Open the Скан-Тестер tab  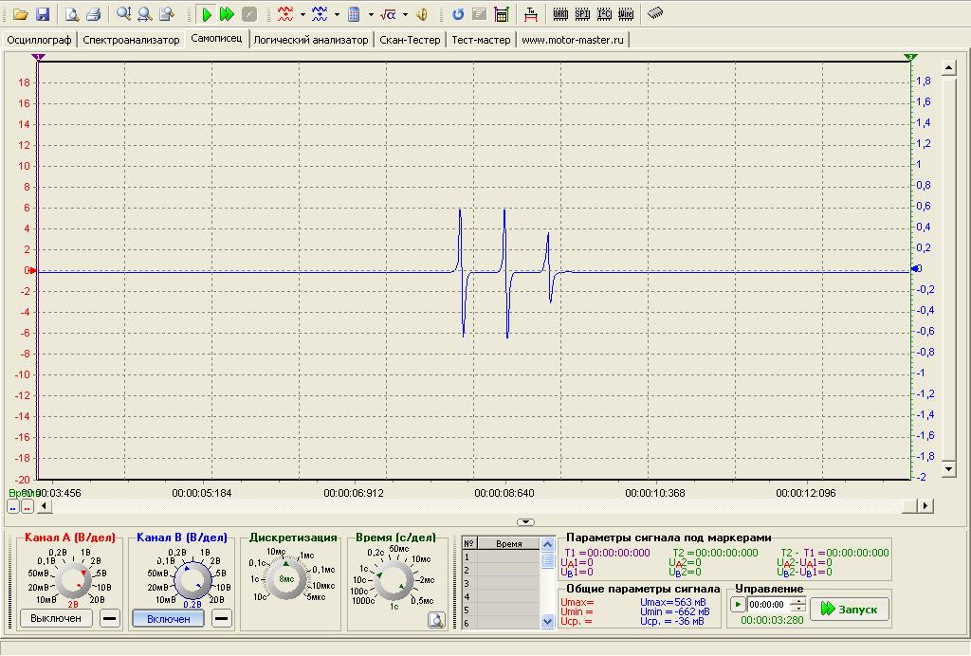(x=410, y=40)
